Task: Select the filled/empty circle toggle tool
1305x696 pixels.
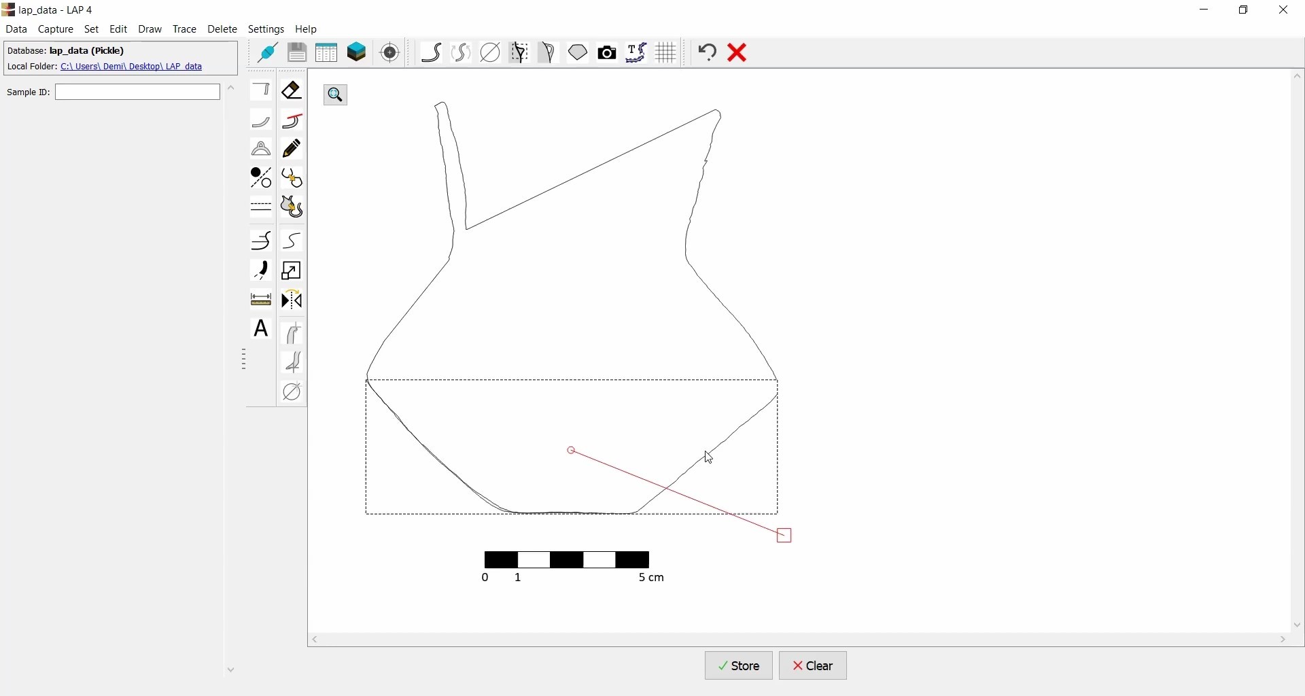Action: (262, 179)
